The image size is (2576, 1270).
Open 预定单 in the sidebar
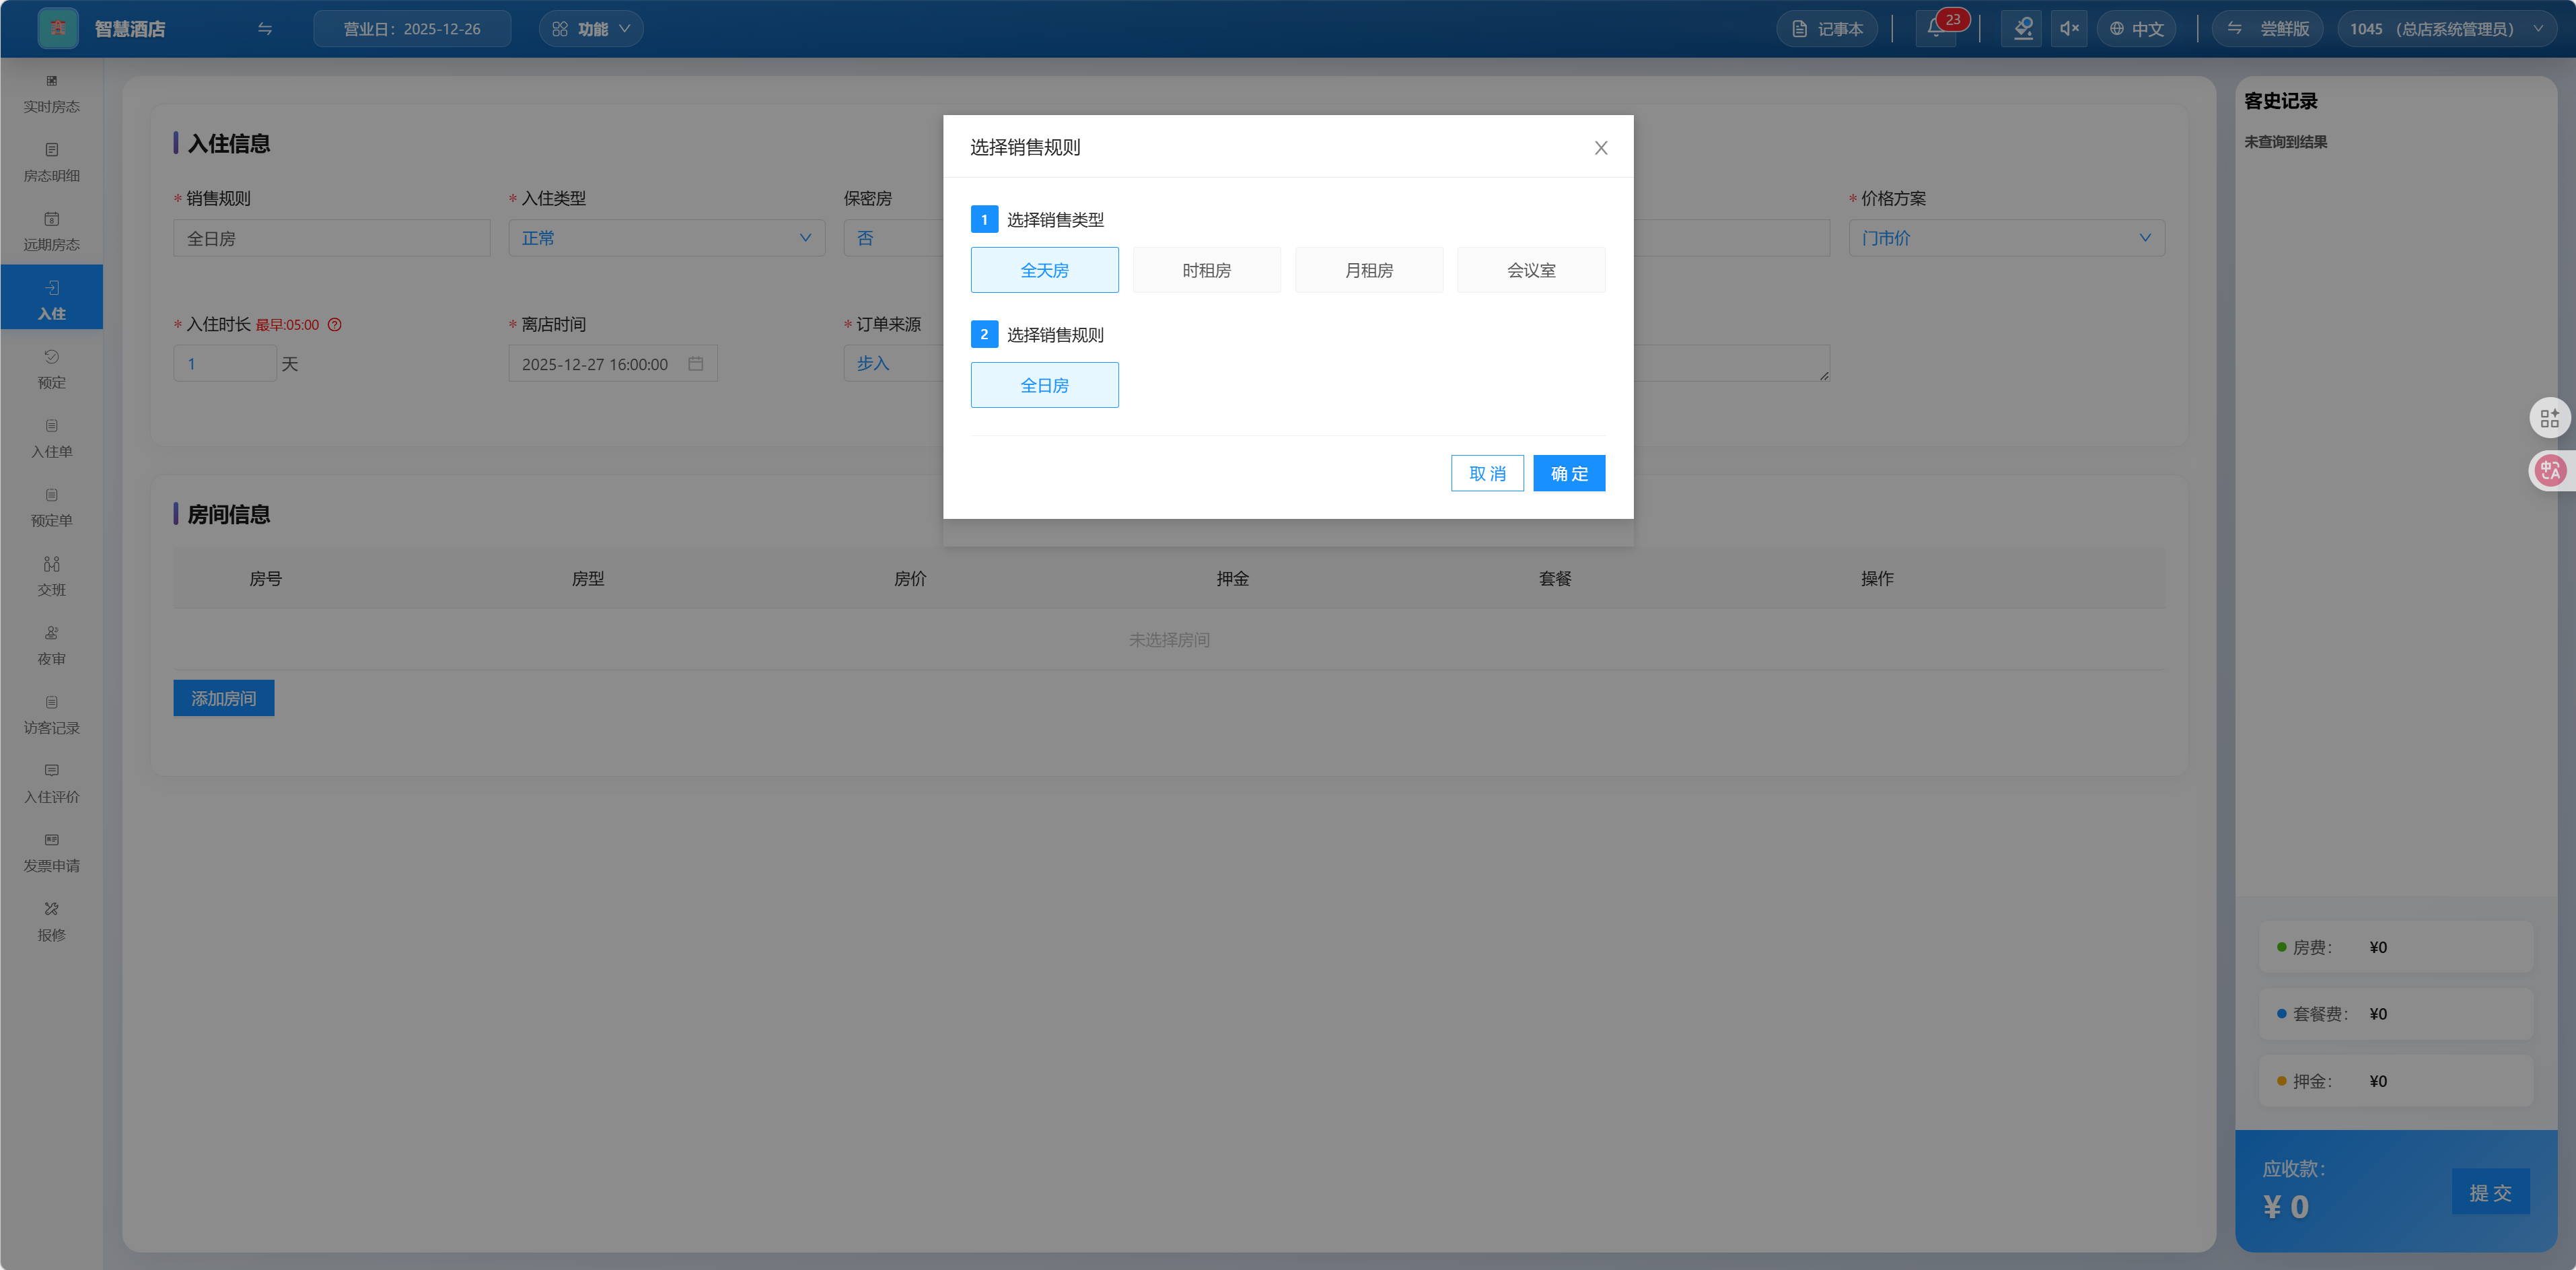pyautogui.click(x=51, y=508)
